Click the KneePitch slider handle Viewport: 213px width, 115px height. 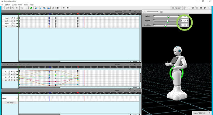166,25
